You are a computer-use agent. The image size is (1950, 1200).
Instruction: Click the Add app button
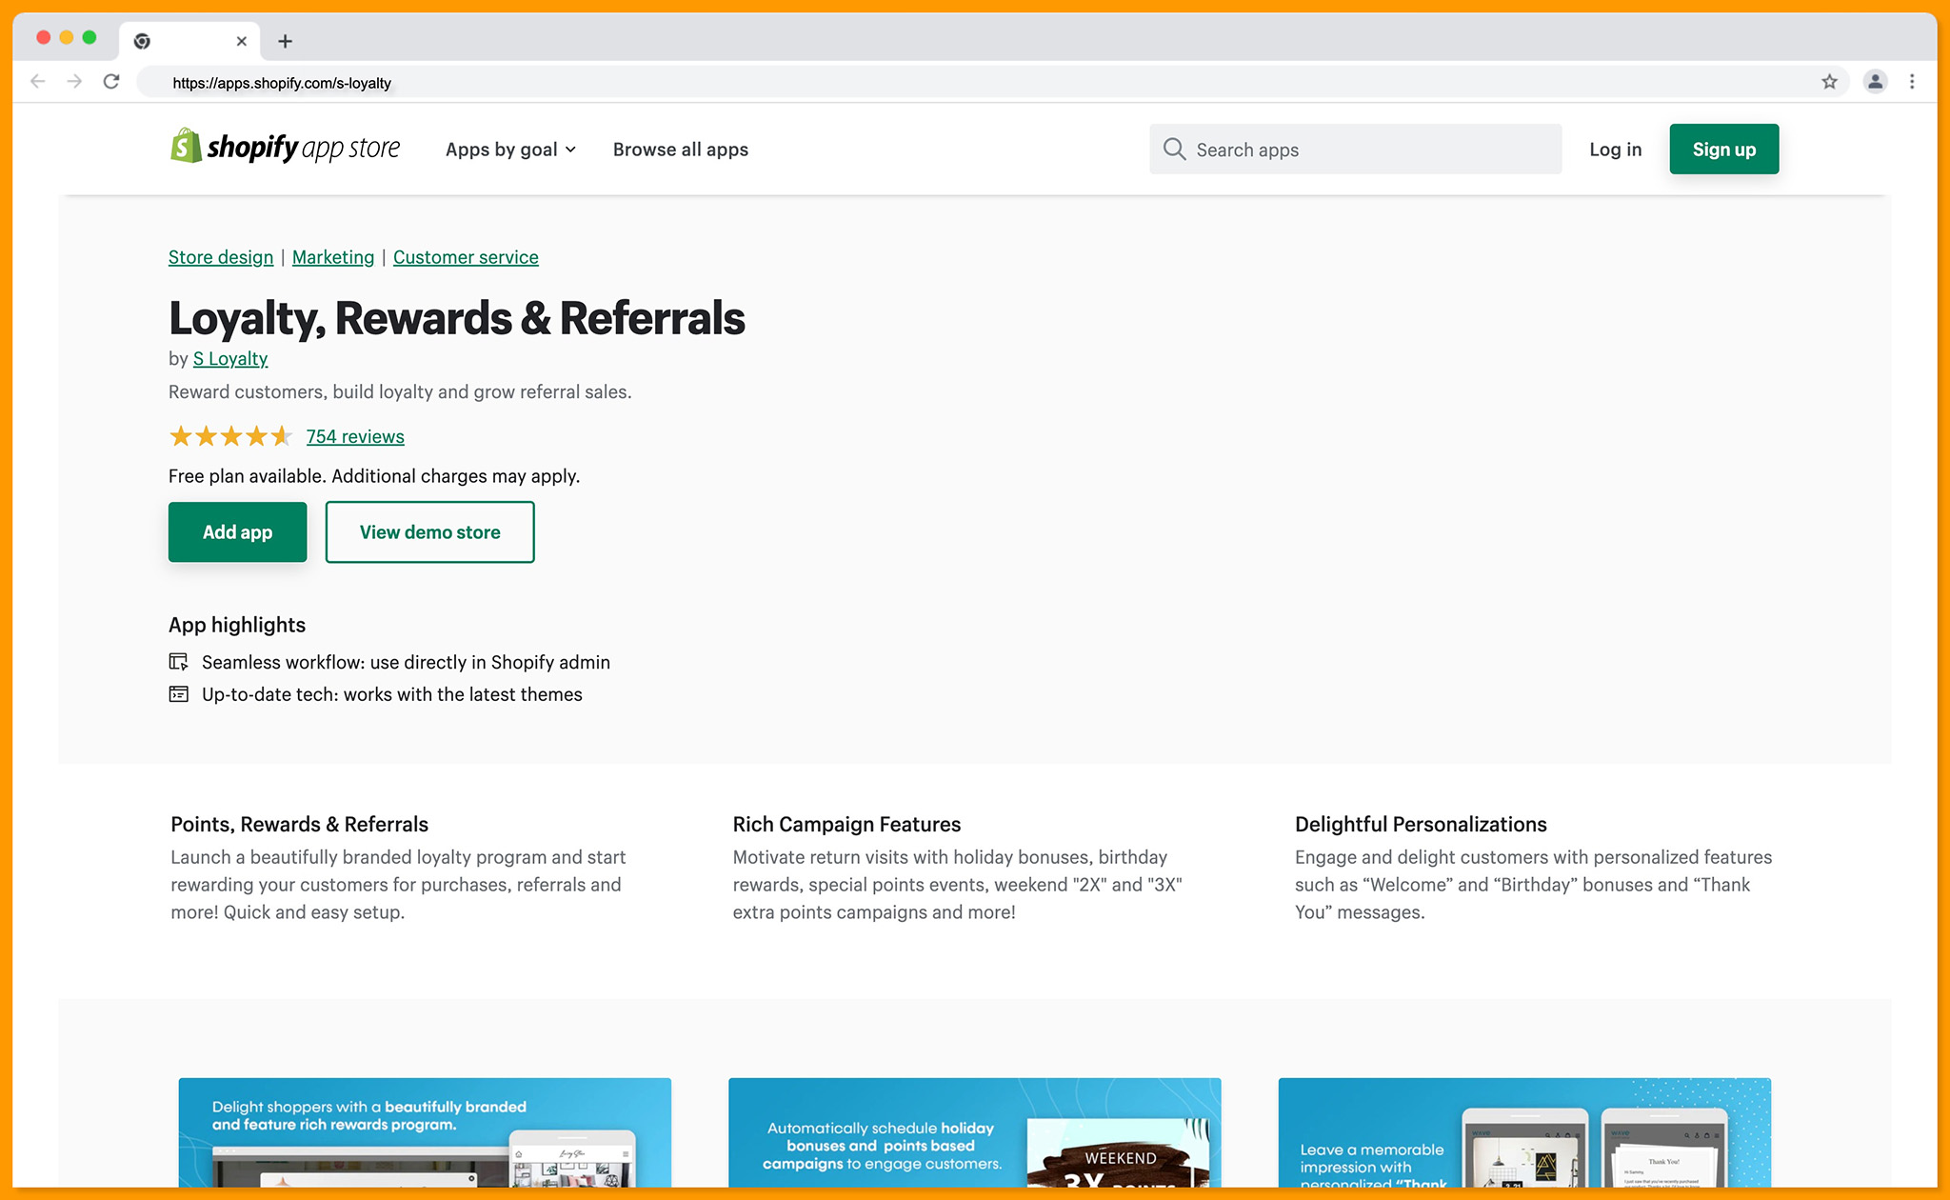point(237,532)
